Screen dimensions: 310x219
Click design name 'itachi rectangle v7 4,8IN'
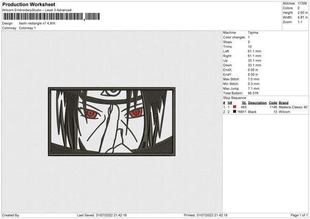pyautogui.click(x=37, y=23)
